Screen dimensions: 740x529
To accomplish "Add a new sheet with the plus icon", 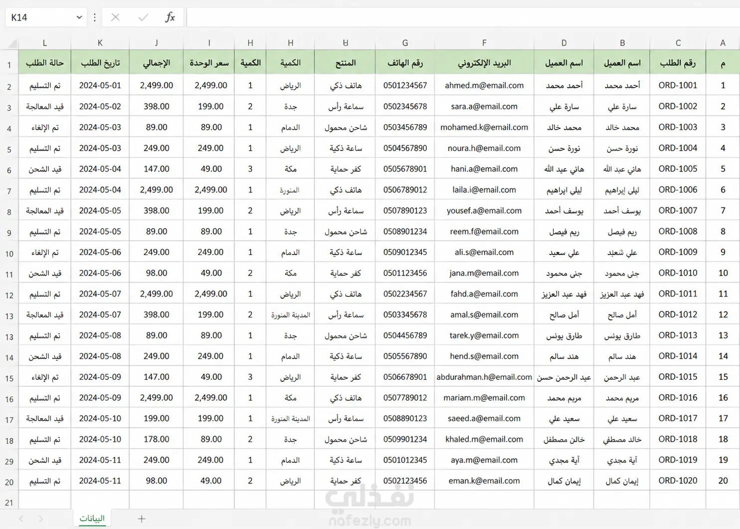I will click(142, 519).
